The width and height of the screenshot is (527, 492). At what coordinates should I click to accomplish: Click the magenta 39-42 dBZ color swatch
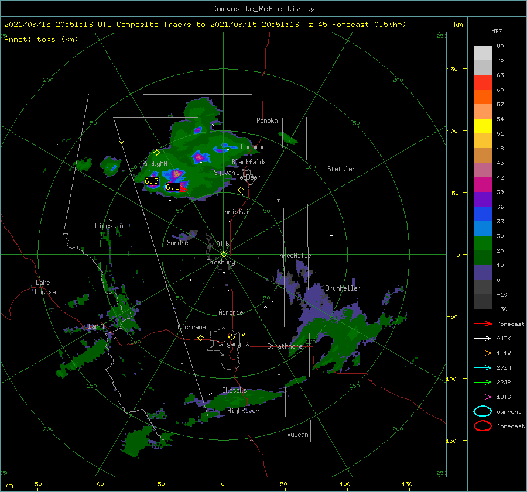click(x=482, y=185)
